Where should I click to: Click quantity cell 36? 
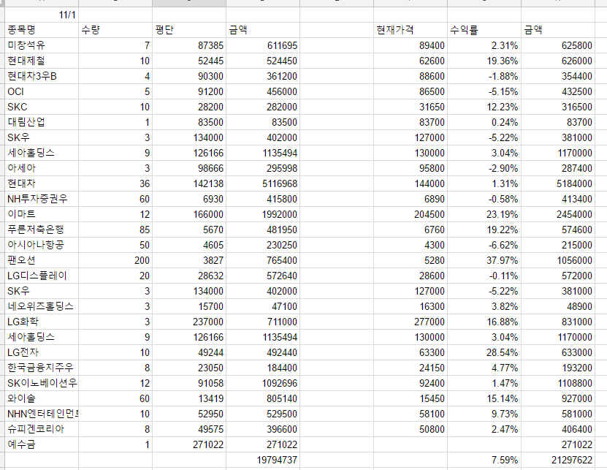115,183
